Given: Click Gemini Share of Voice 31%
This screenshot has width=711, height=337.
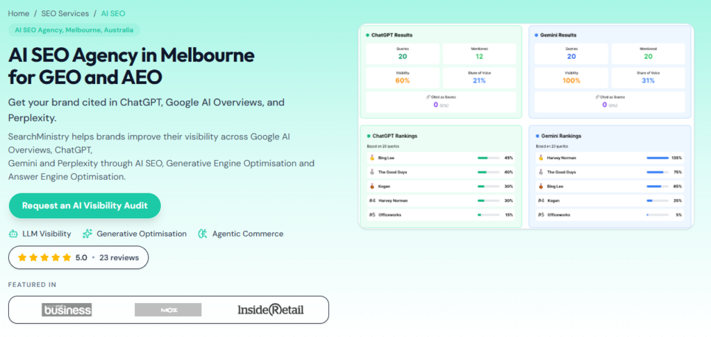Looking at the screenshot, I should coord(648,80).
